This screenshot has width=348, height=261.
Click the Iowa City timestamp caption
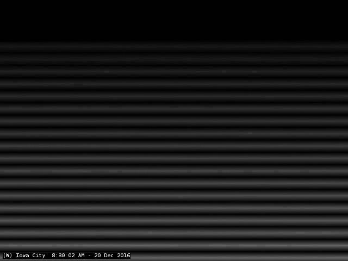coord(66,256)
